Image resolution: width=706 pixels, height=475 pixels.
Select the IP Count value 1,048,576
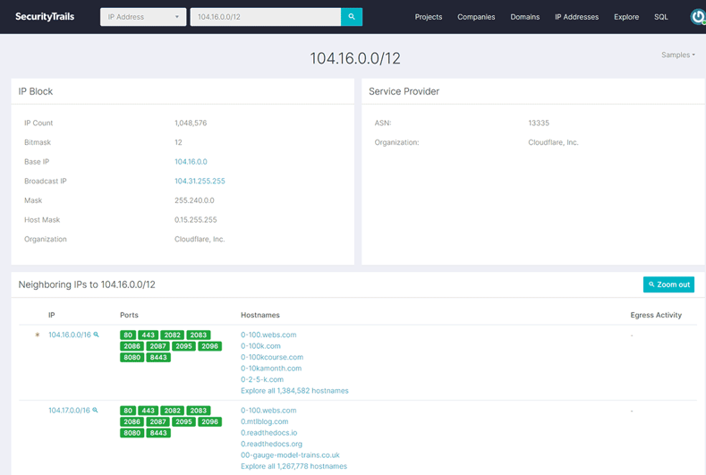click(x=191, y=123)
